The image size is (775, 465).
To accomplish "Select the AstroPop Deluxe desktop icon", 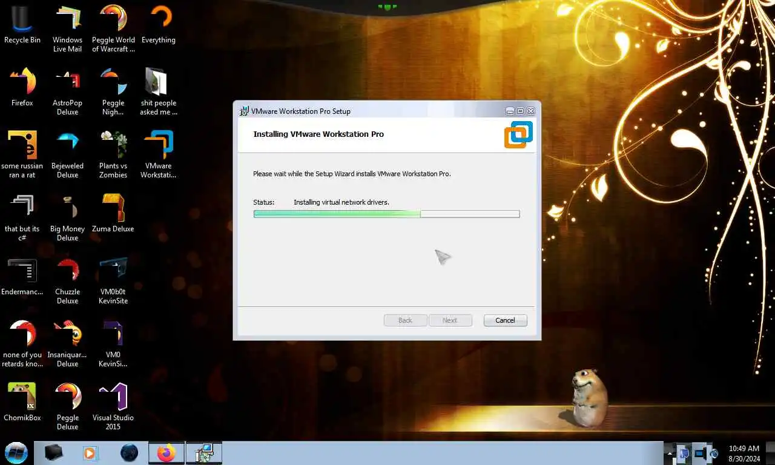I will coord(67,92).
